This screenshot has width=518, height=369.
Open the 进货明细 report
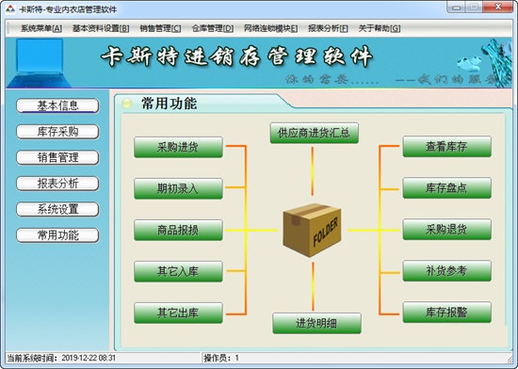pyautogui.click(x=316, y=323)
